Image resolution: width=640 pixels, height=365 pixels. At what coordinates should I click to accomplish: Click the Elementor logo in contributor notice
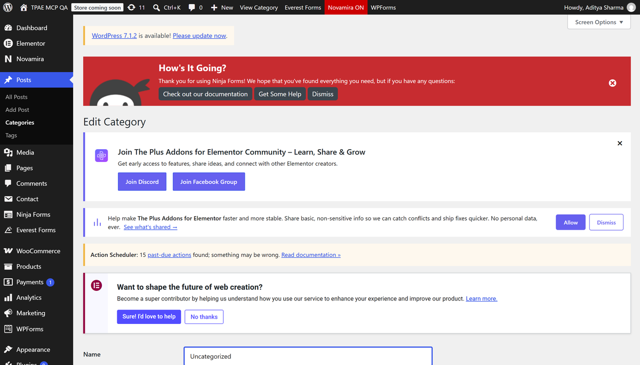[97, 286]
